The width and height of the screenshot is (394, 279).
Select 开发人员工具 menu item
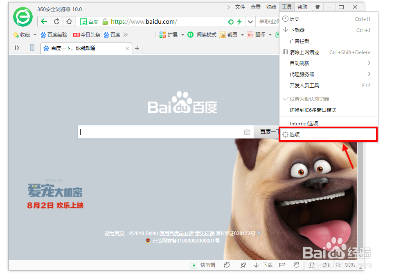[x=329, y=86]
